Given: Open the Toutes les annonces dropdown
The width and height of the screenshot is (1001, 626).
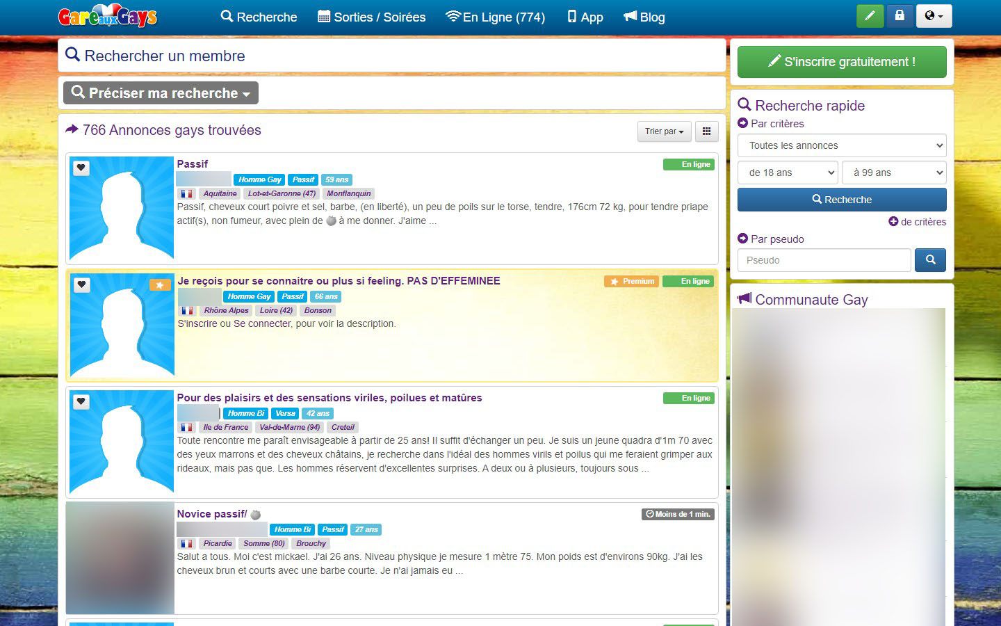Looking at the screenshot, I should point(842,145).
